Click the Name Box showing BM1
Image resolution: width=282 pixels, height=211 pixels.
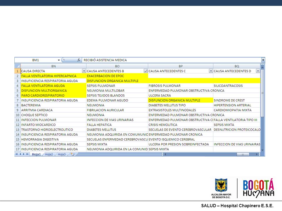[x=36, y=60]
